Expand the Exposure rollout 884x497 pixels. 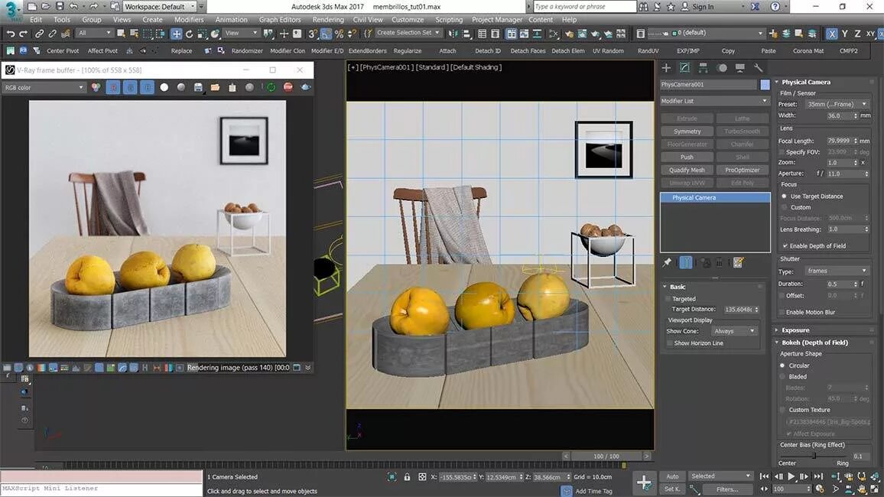point(795,330)
